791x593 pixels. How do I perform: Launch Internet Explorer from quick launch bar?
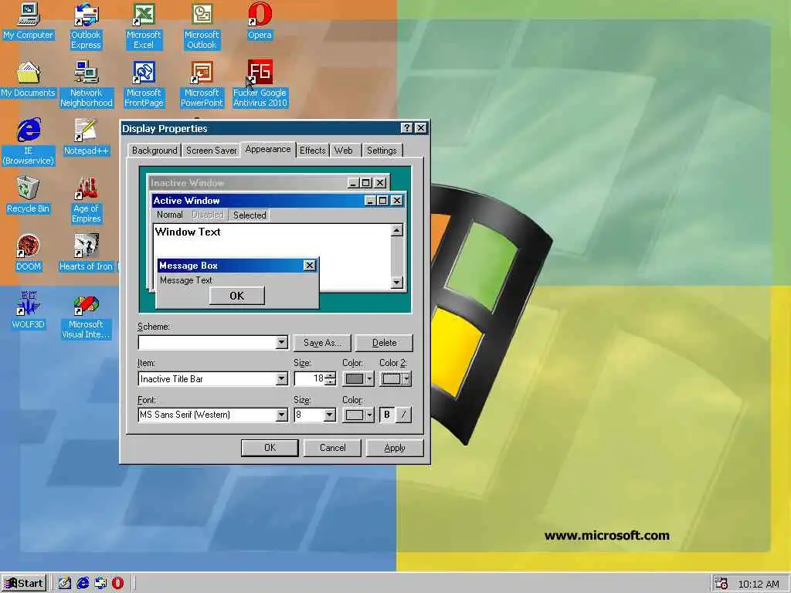[83, 583]
